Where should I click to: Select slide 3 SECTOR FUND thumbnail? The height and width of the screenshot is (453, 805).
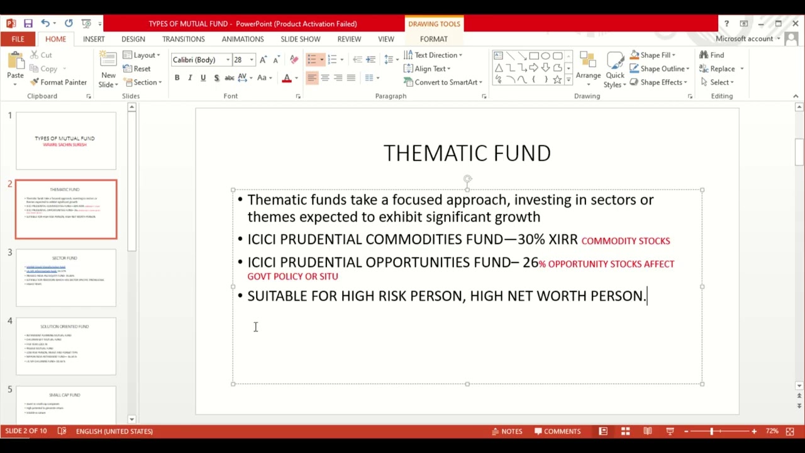point(66,277)
